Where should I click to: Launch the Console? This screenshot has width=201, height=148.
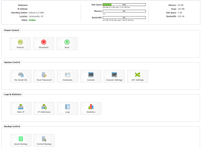click(91, 76)
